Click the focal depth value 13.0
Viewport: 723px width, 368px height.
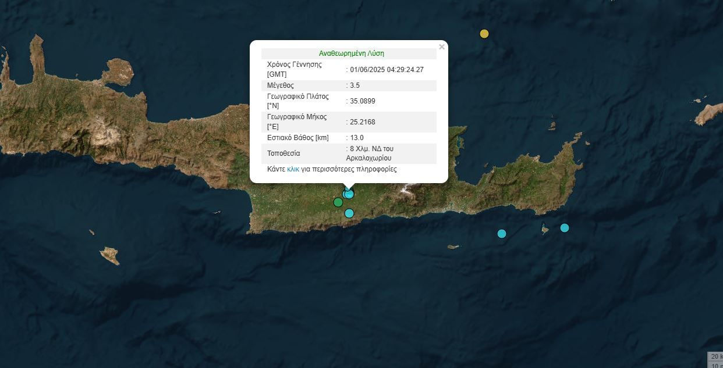(x=357, y=138)
